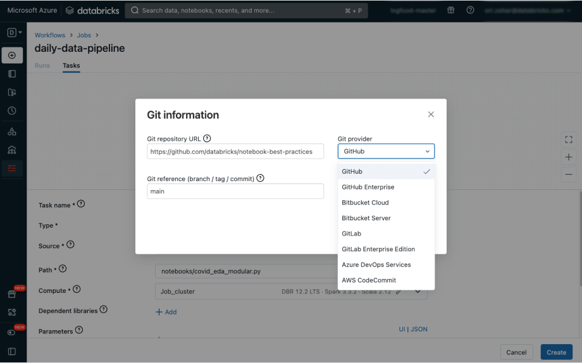This screenshot has width=582, height=363.
Task: Click the gift icon in top bar
Action: 450,11
